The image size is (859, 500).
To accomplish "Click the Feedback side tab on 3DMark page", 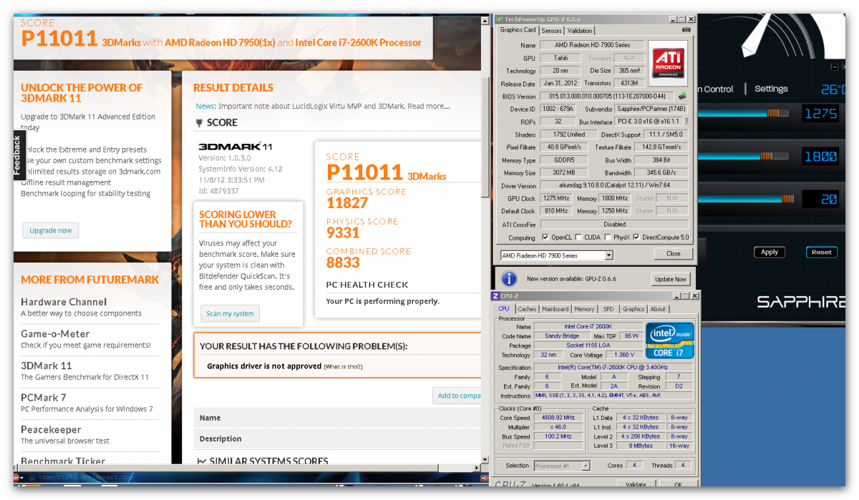I will [19, 155].
